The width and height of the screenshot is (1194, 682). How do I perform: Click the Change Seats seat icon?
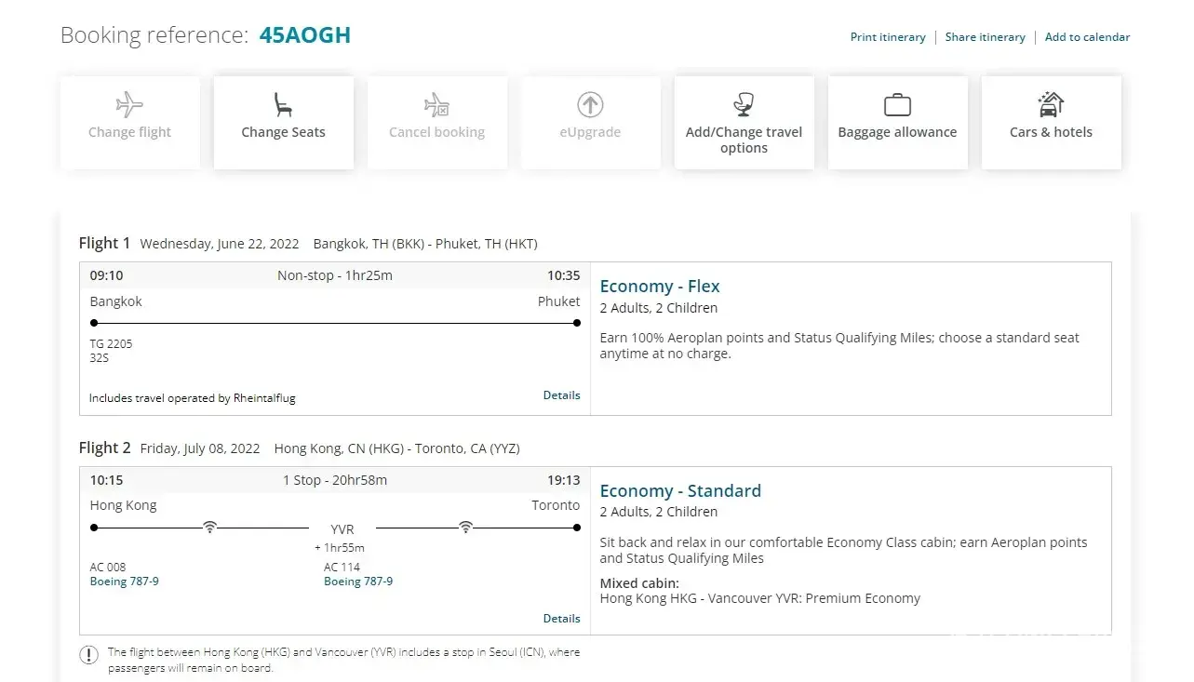point(283,104)
